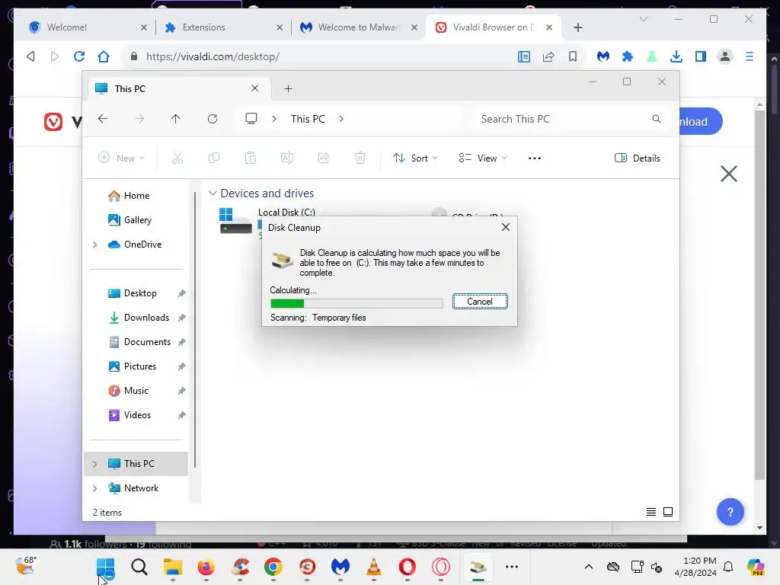
Task: Open the Videos quick access folder
Action: click(129, 415)
